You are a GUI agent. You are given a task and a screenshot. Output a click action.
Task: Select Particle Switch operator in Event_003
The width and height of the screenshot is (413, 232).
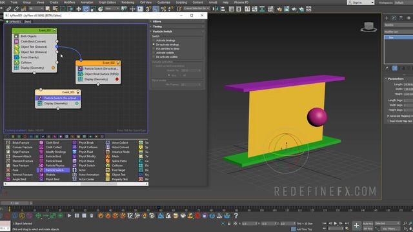[58, 98]
